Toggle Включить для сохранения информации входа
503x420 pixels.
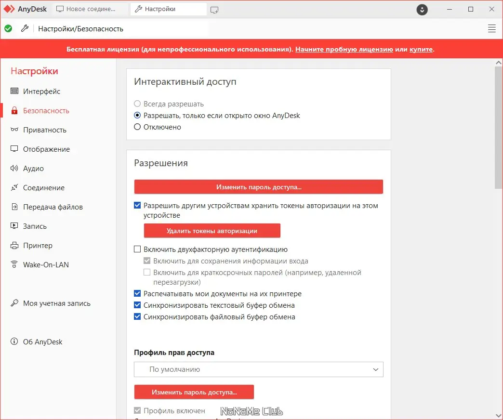pyautogui.click(x=147, y=261)
